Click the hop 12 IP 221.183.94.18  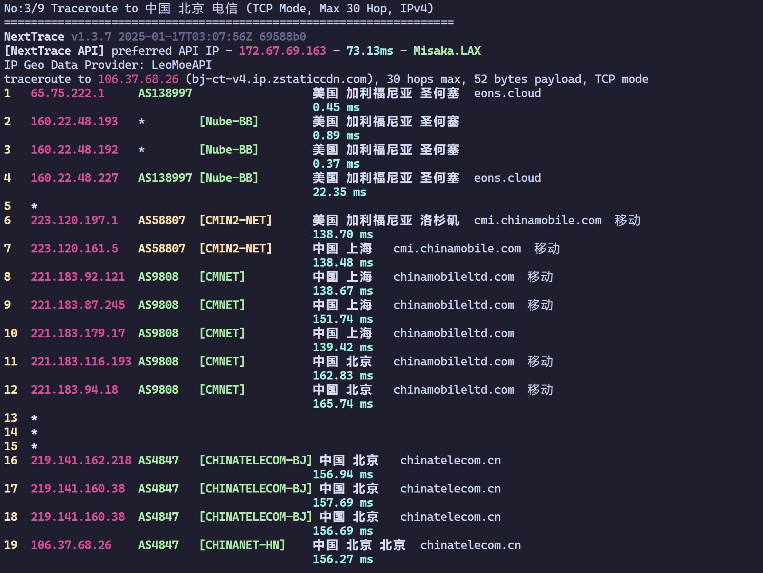click(74, 390)
